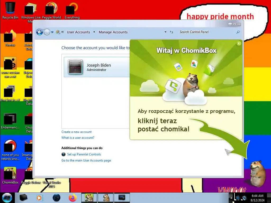Click the search magnifier icon
Screen dimensions: 271x203
(x=238, y=32)
